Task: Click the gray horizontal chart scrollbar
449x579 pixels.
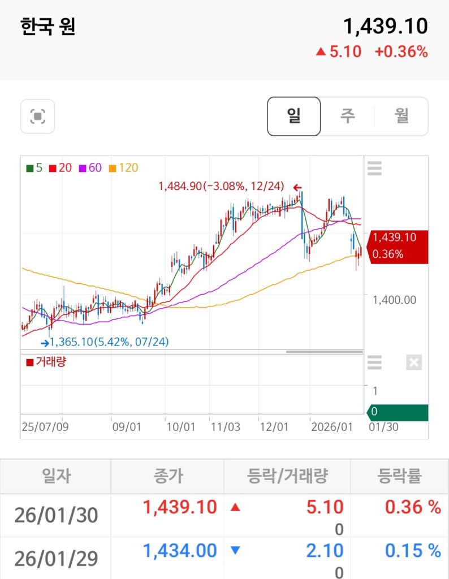Action: pos(323,352)
